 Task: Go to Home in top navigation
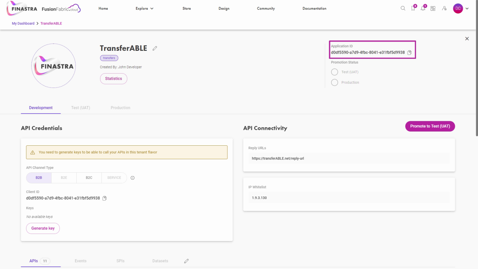point(103,8)
